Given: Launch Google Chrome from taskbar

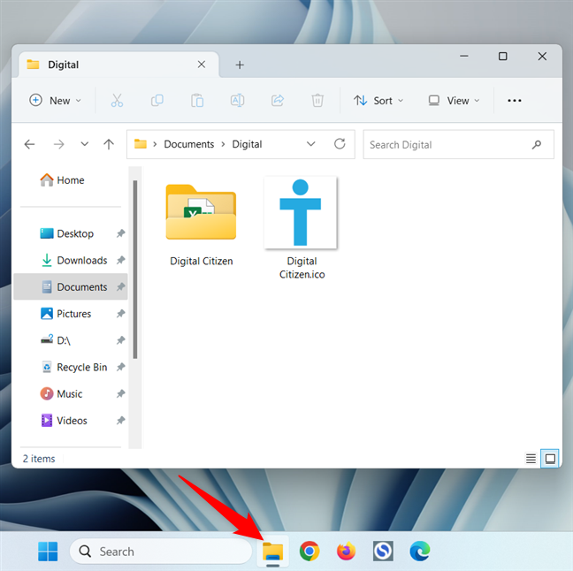Looking at the screenshot, I should [x=309, y=552].
